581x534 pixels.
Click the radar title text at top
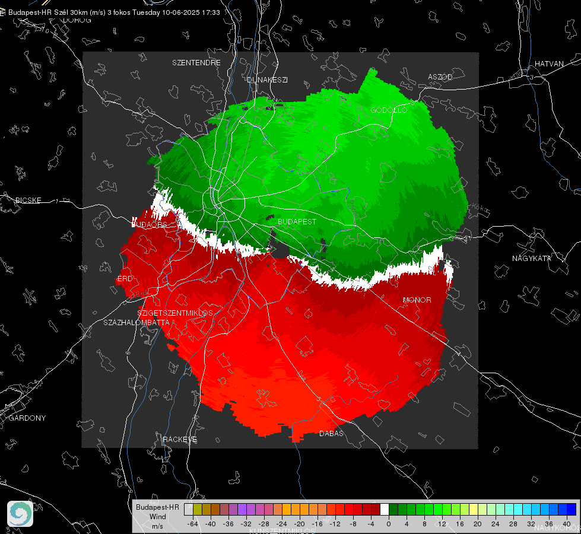pyautogui.click(x=114, y=12)
